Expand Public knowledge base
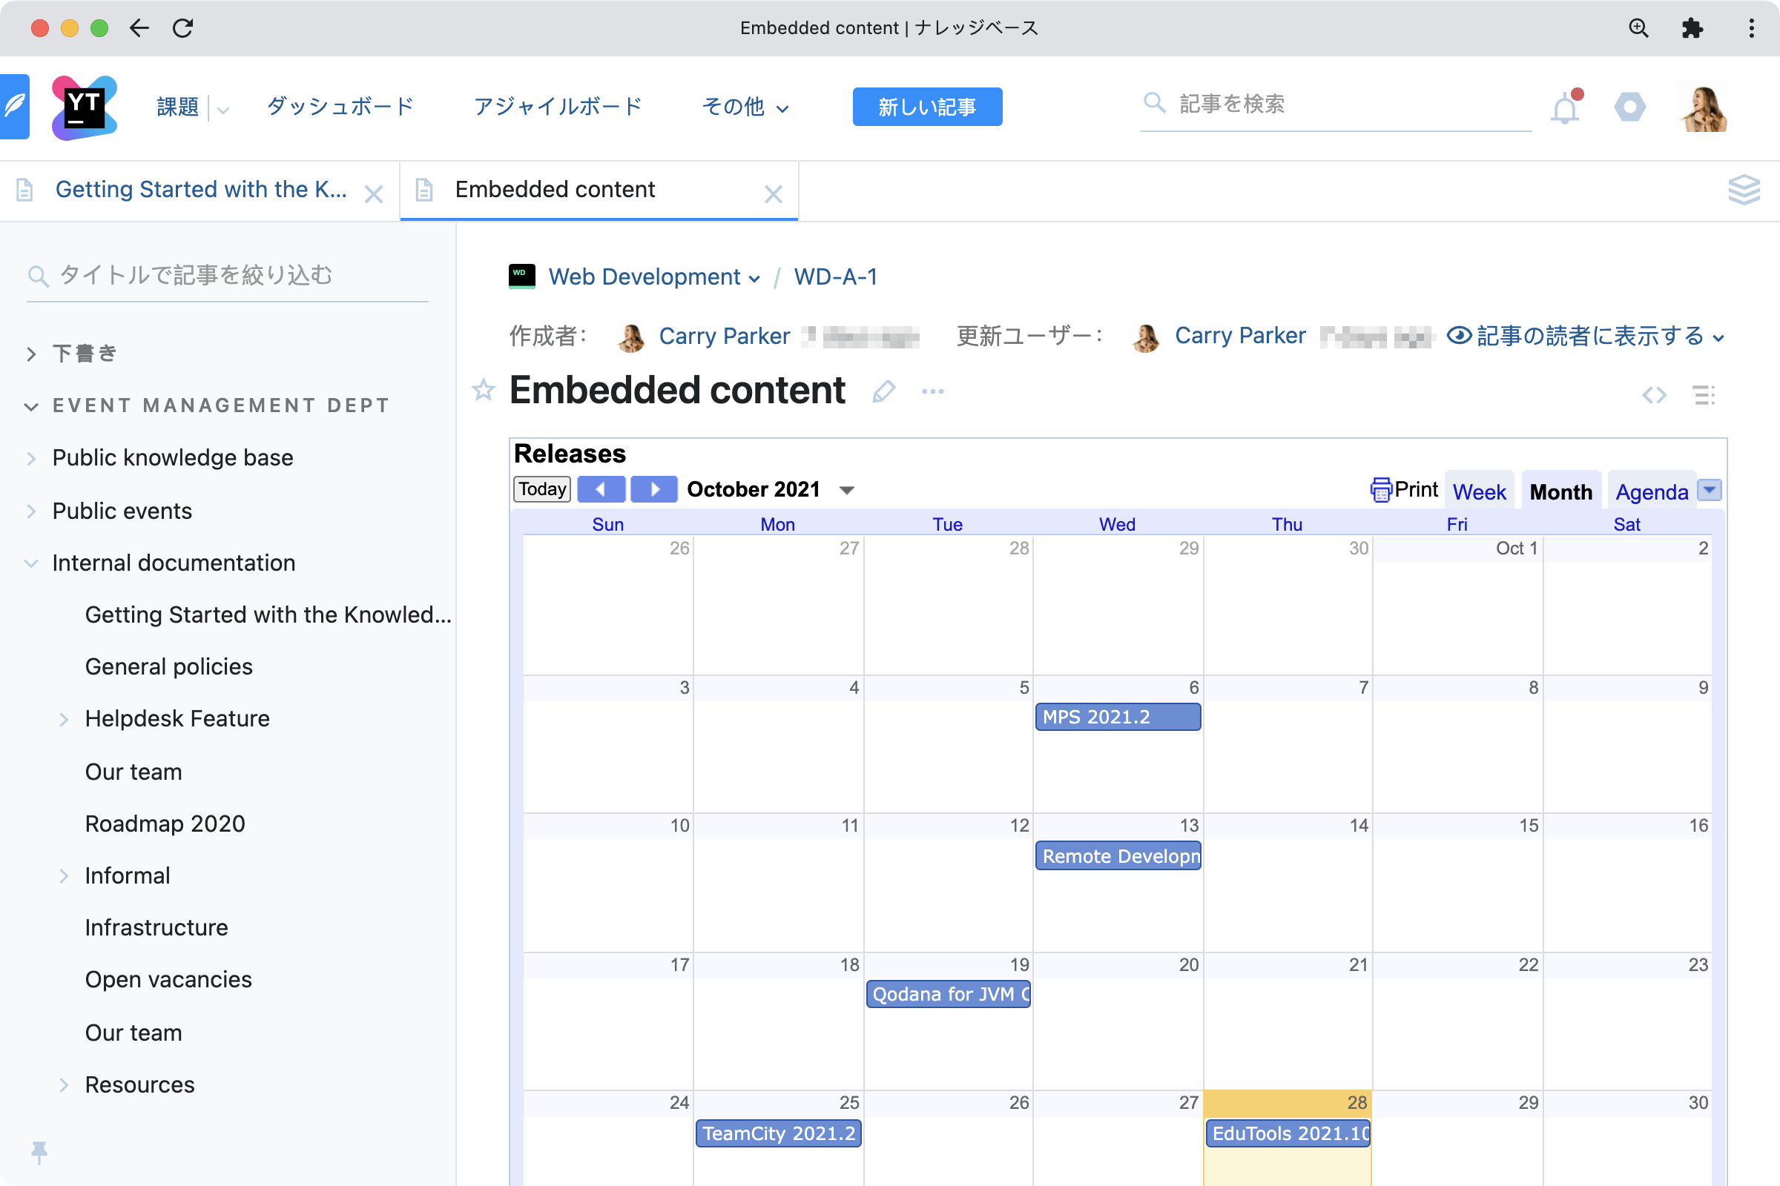 pyautogui.click(x=31, y=458)
